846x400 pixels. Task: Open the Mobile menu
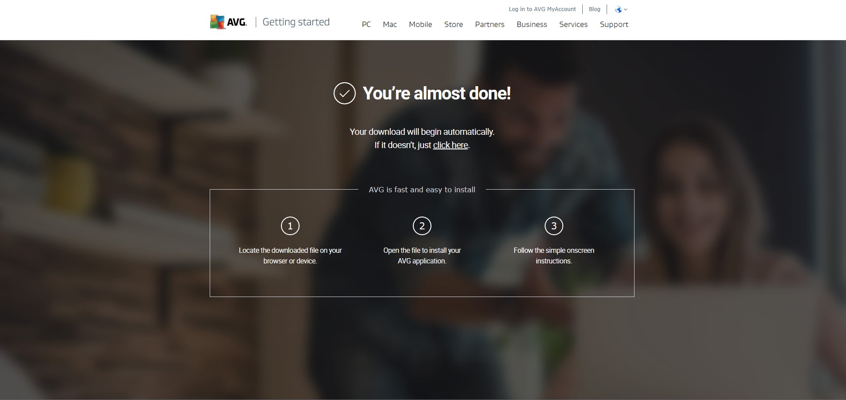tap(420, 24)
